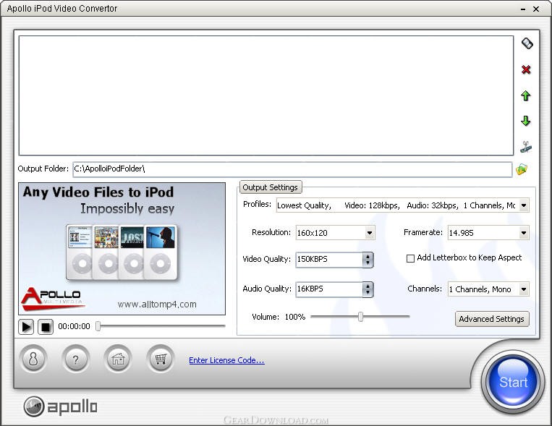The image size is (552, 426).
Task: Open the Resolution dropdown
Action: 369,233
